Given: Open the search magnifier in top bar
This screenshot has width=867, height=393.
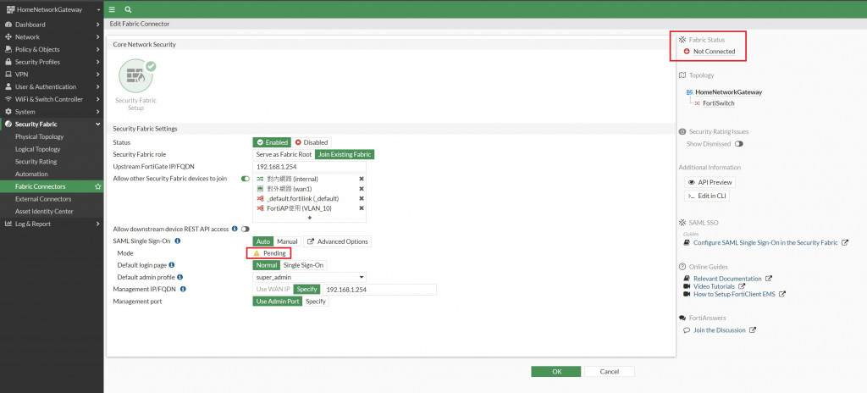Looking at the screenshot, I should tap(129, 9).
